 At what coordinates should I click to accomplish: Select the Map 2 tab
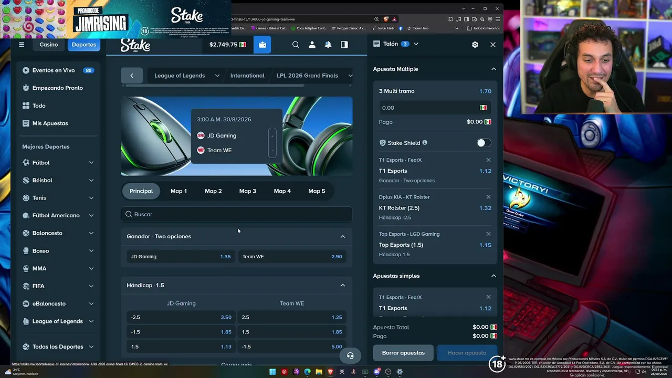pos(213,191)
